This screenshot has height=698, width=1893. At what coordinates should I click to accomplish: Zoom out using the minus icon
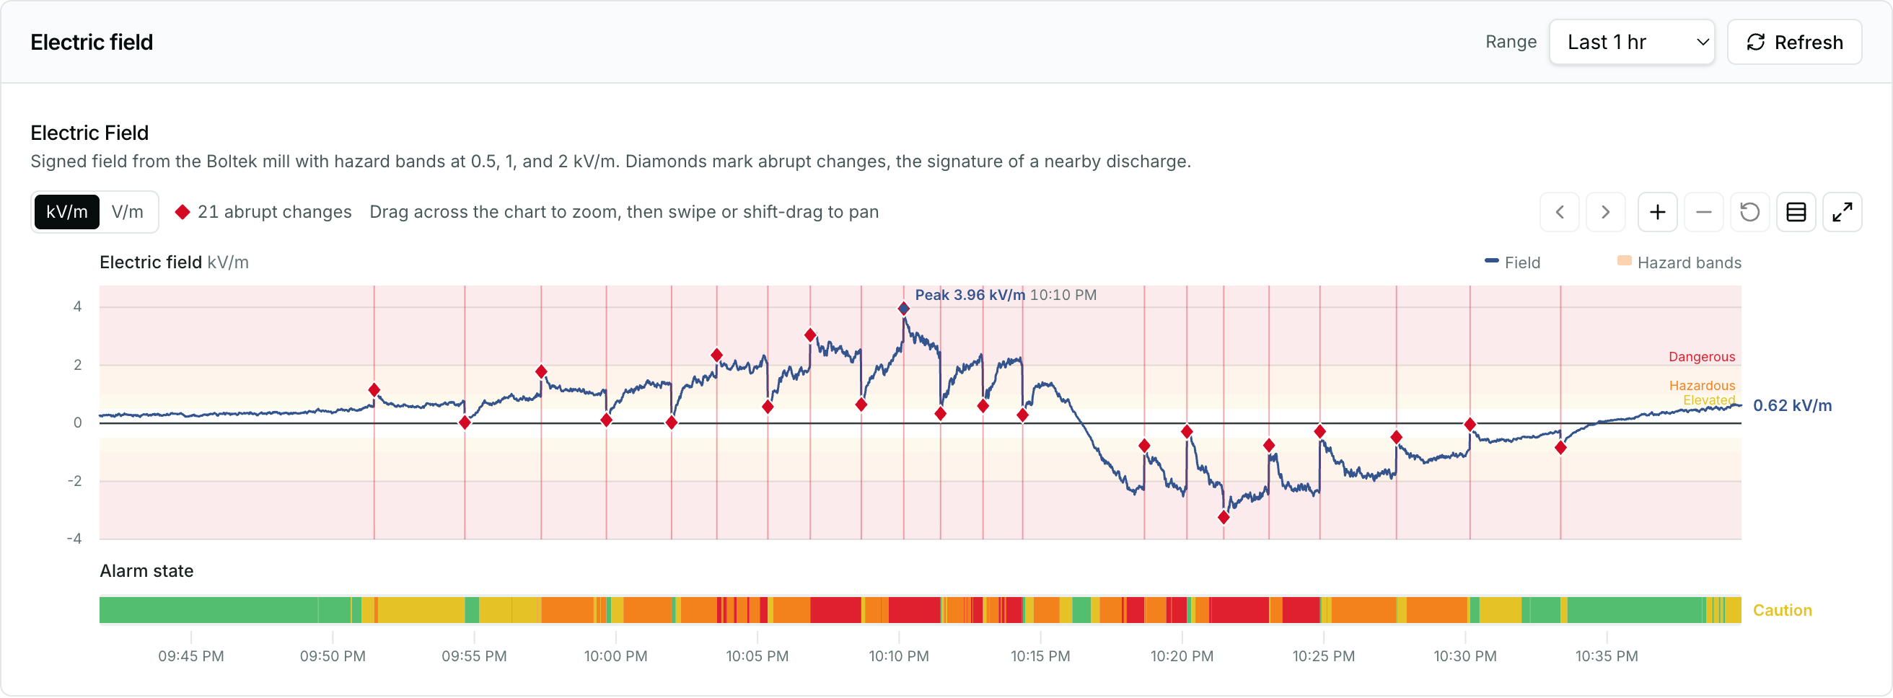click(x=1704, y=212)
